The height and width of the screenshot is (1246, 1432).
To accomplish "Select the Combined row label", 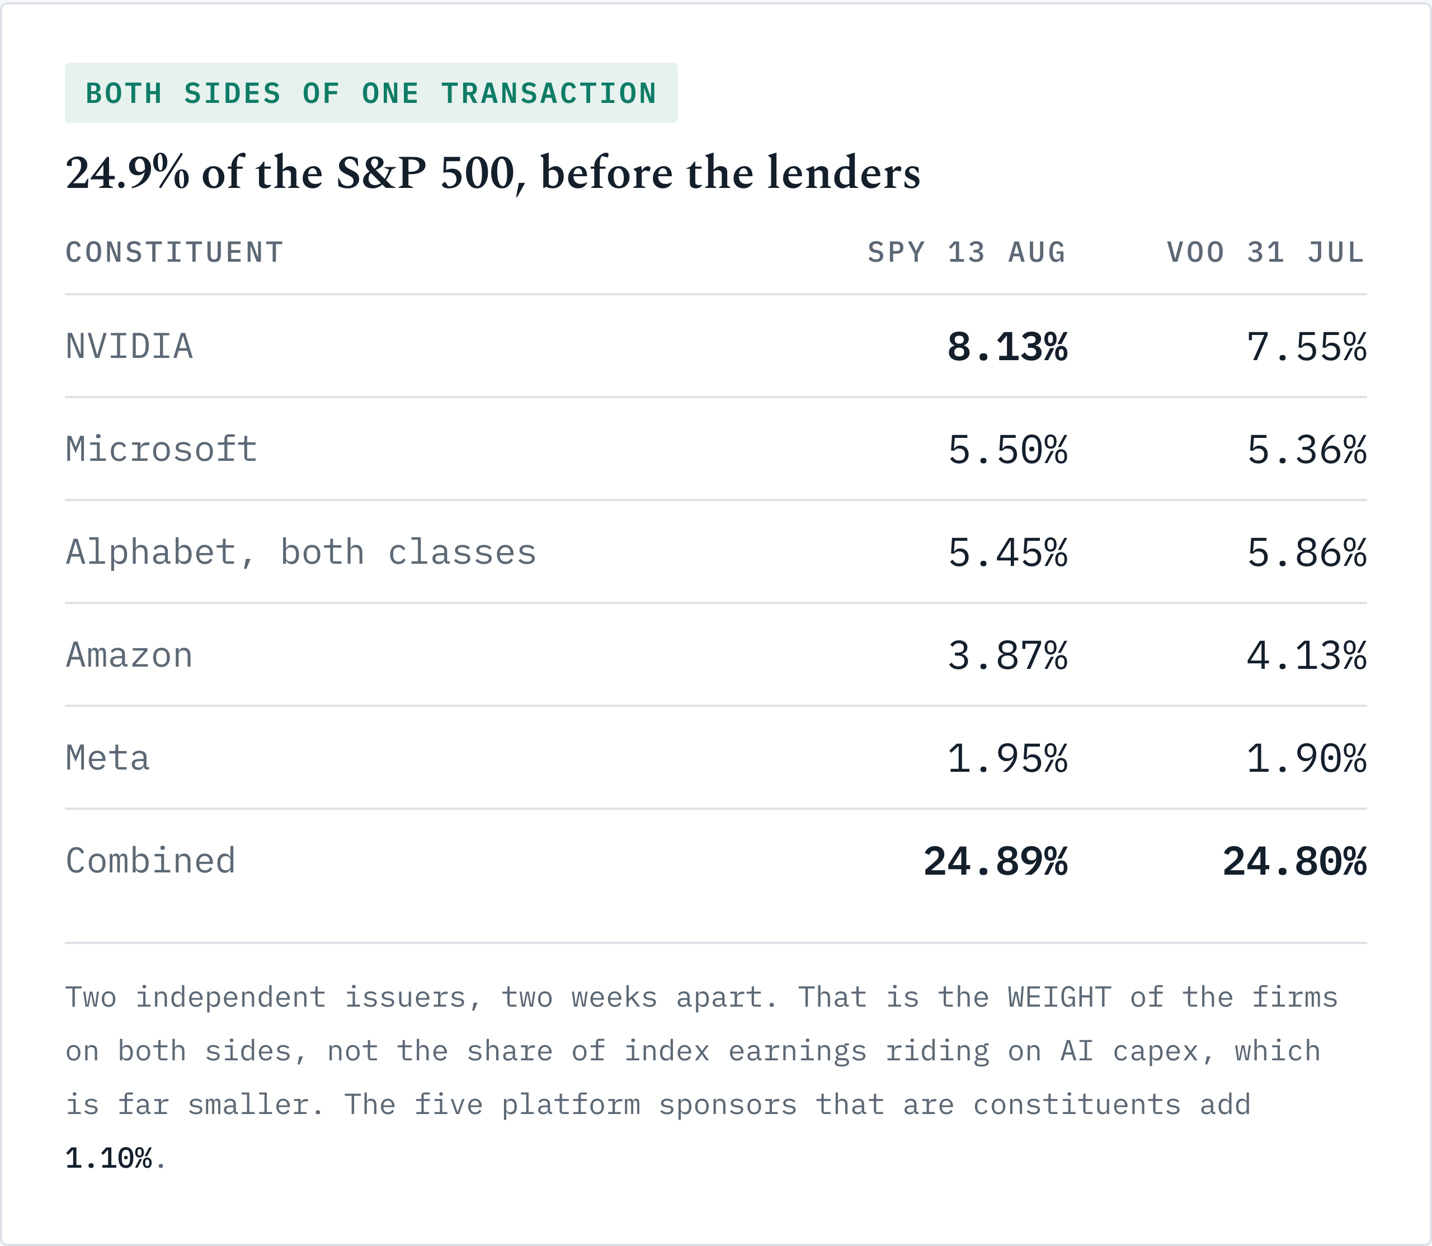I will click(x=151, y=861).
